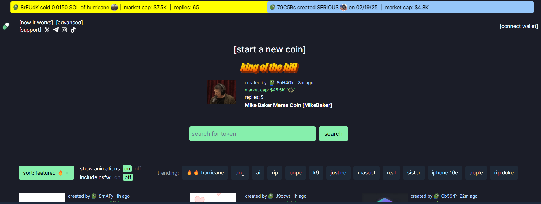The height and width of the screenshot is (204, 541).
Task: Focus the search for token field
Action: (x=253, y=134)
